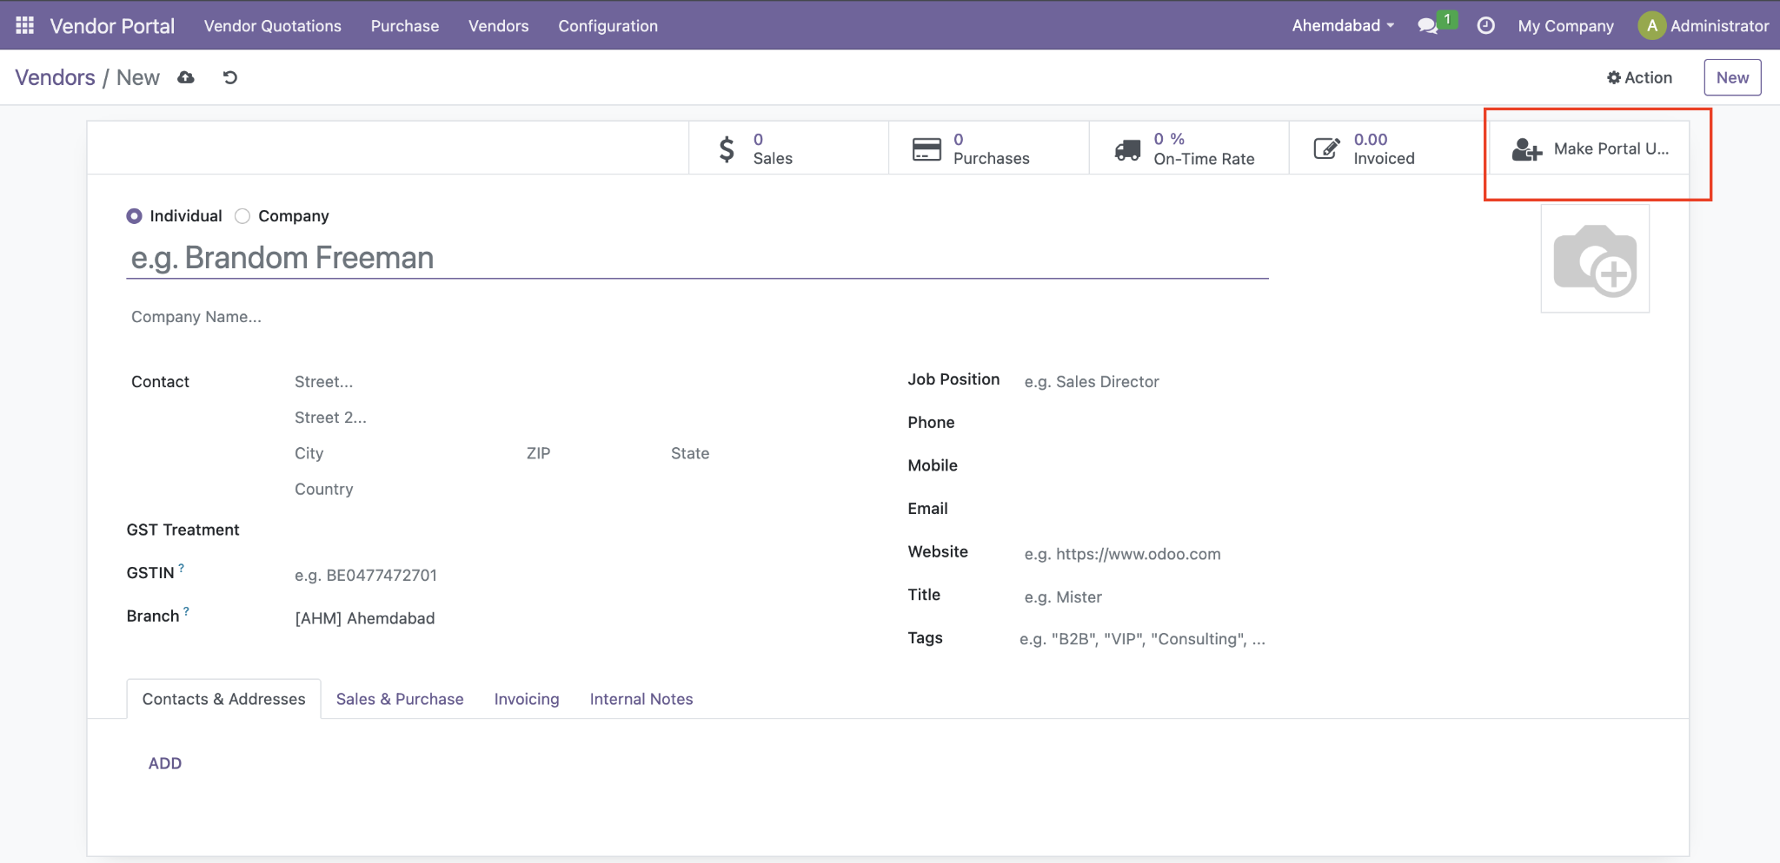Select the Individual radio button
The width and height of the screenshot is (1780, 863).
(134, 216)
